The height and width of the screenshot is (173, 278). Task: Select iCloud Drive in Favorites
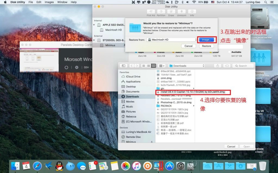[x=133, y=76]
